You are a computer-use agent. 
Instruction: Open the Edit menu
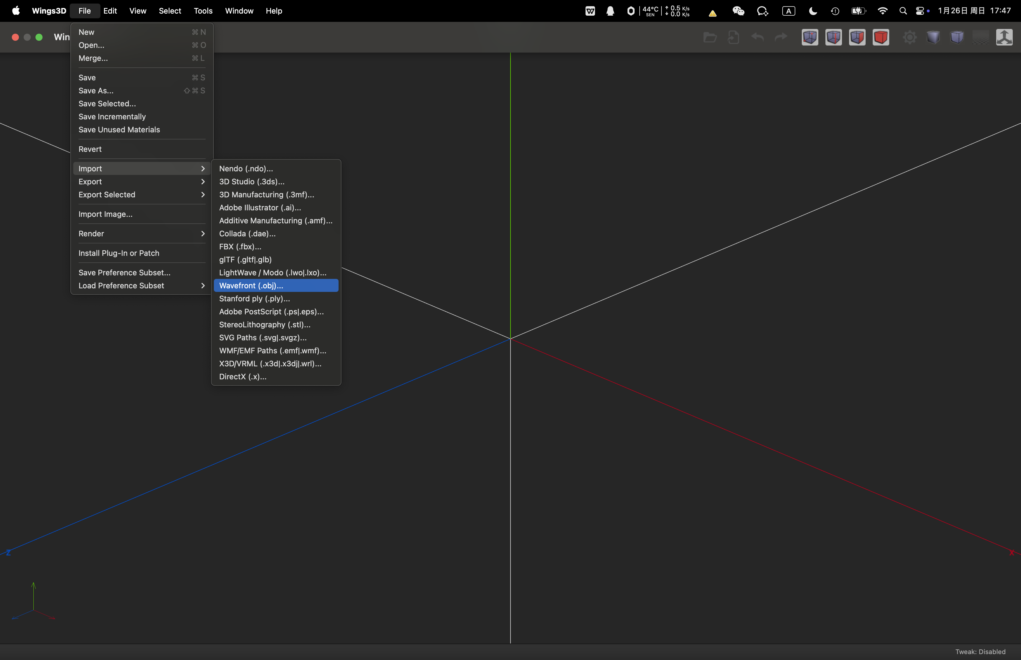110,11
